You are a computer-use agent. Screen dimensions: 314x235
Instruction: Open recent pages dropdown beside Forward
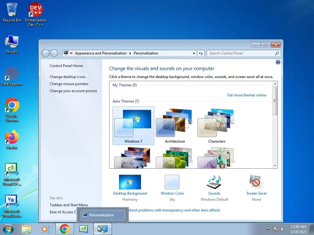(60, 53)
